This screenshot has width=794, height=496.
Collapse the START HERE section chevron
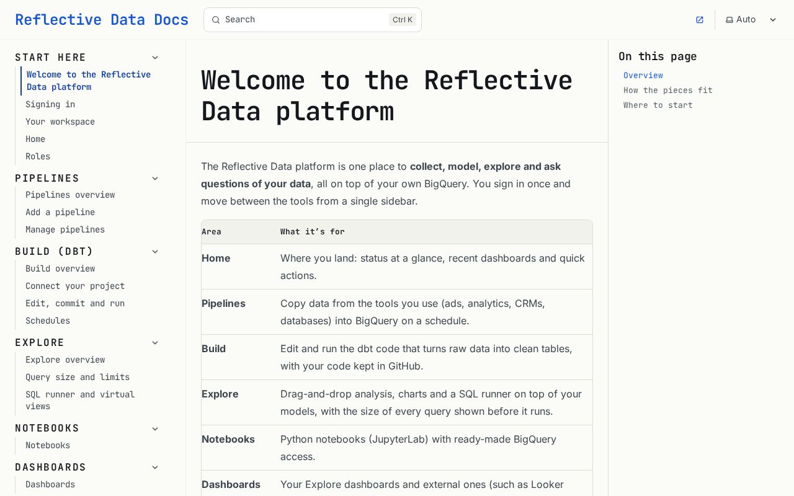tap(155, 58)
